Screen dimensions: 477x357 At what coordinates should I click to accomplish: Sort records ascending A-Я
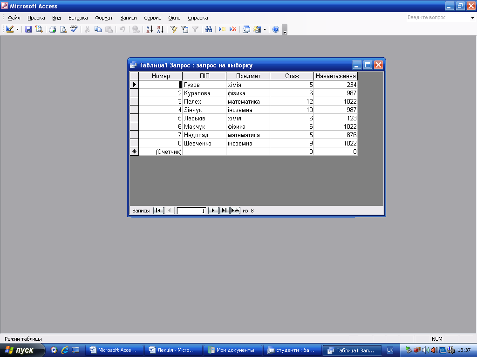(x=150, y=29)
